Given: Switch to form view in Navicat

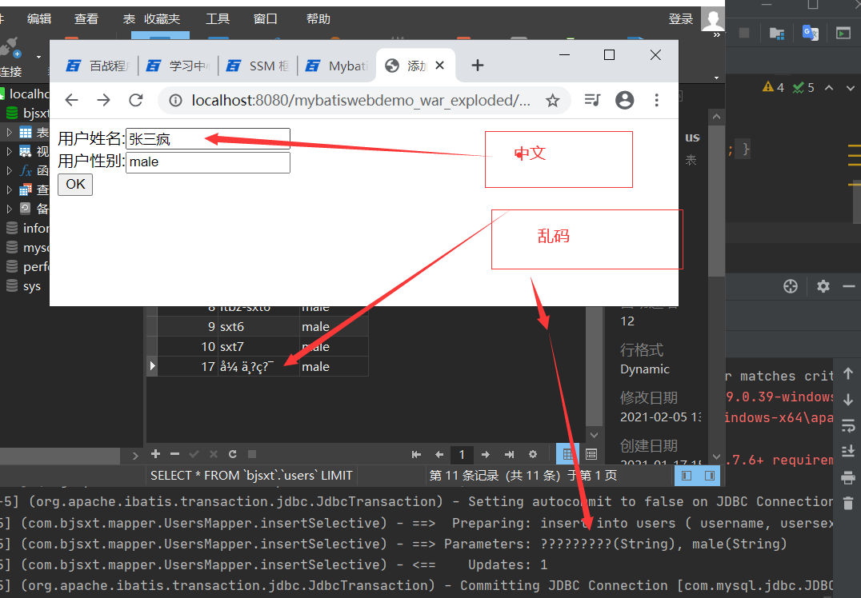Looking at the screenshot, I should coord(591,454).
